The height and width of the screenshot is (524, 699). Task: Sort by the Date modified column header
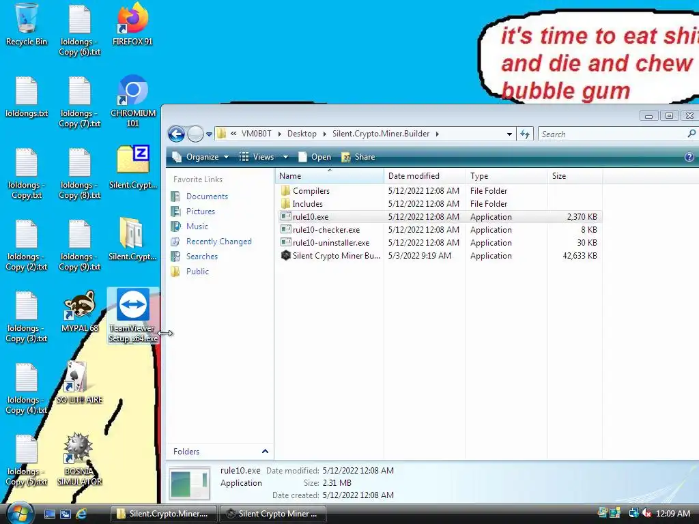[x=425, y=176]
